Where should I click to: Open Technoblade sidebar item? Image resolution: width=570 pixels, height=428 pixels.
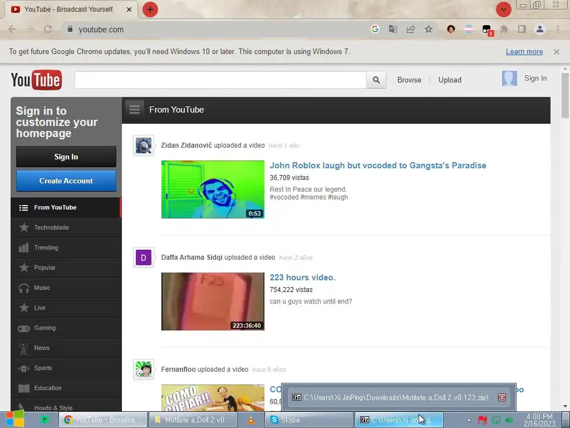(66, 227)
